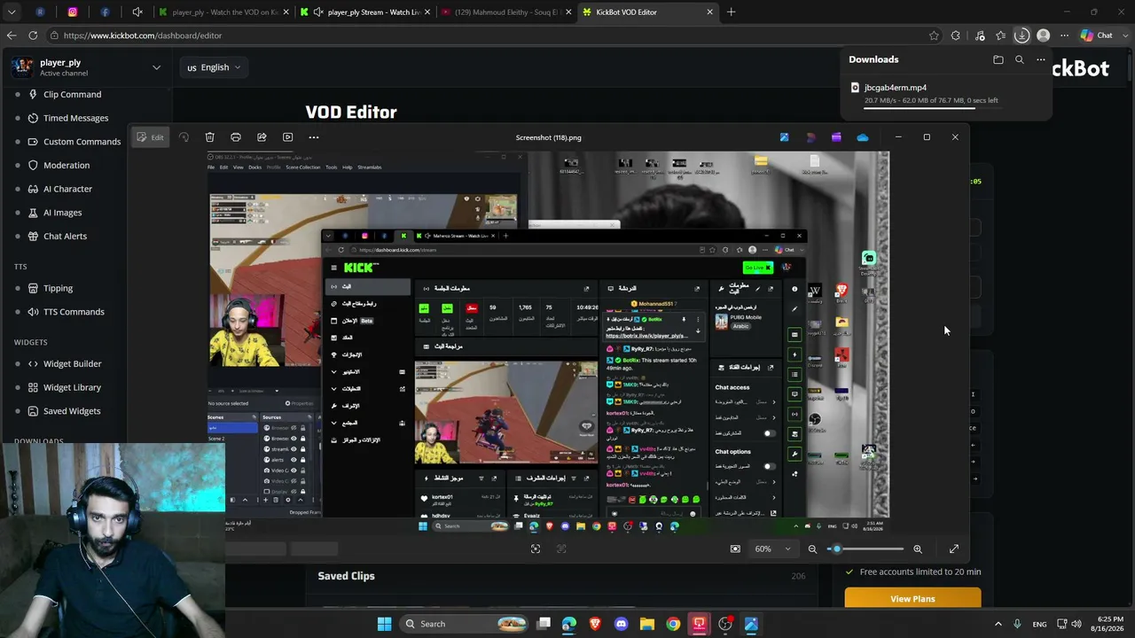Image resolution: width=1135 pixels, height=638 pixels.
Task: Print the screenshot from Photos toolbar
Action: coord(236,137)
